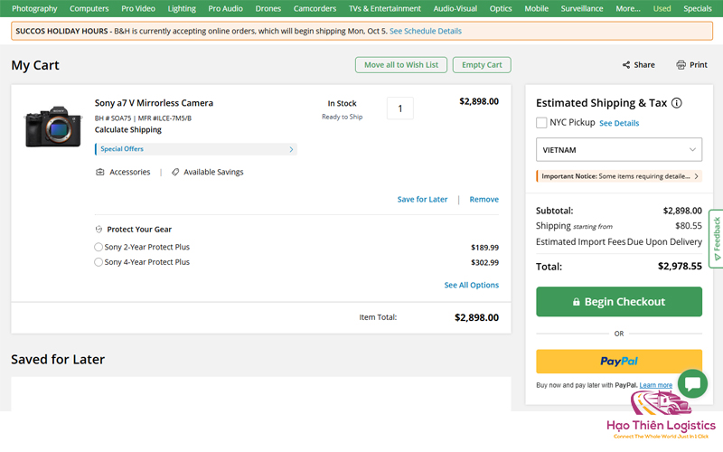The image size is (723, 452).
Task: Open the Camcorders menu
Action: click(315, 8)
